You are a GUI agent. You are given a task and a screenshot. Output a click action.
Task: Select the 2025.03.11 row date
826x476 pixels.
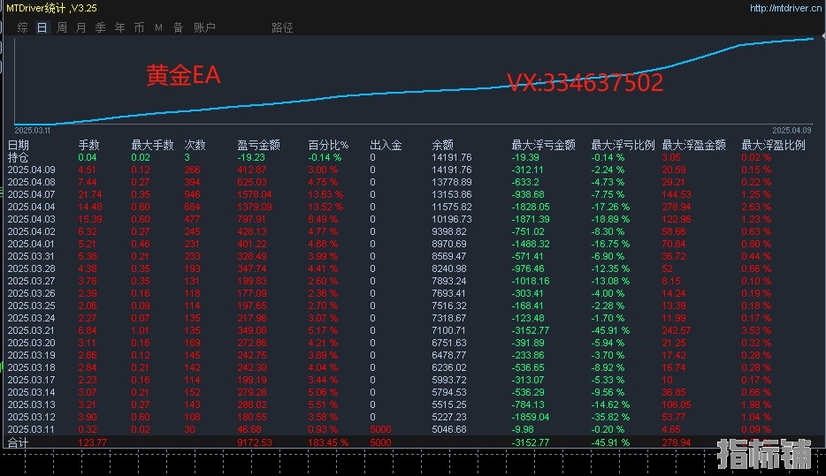click(31, 429)
